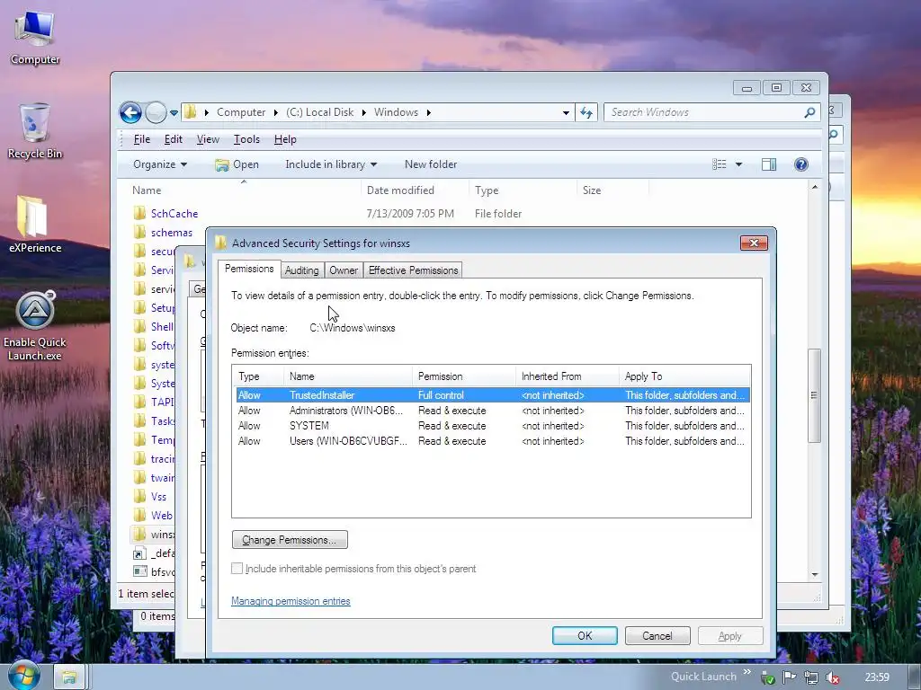
Task: Expand recent pages dropdown next to forward arrow
Action: click(174, 112)
